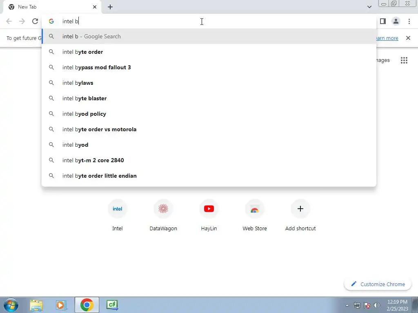Click in the address bar text field
The height and width of the screenshot is (313, 418).
tap(209, 21)
